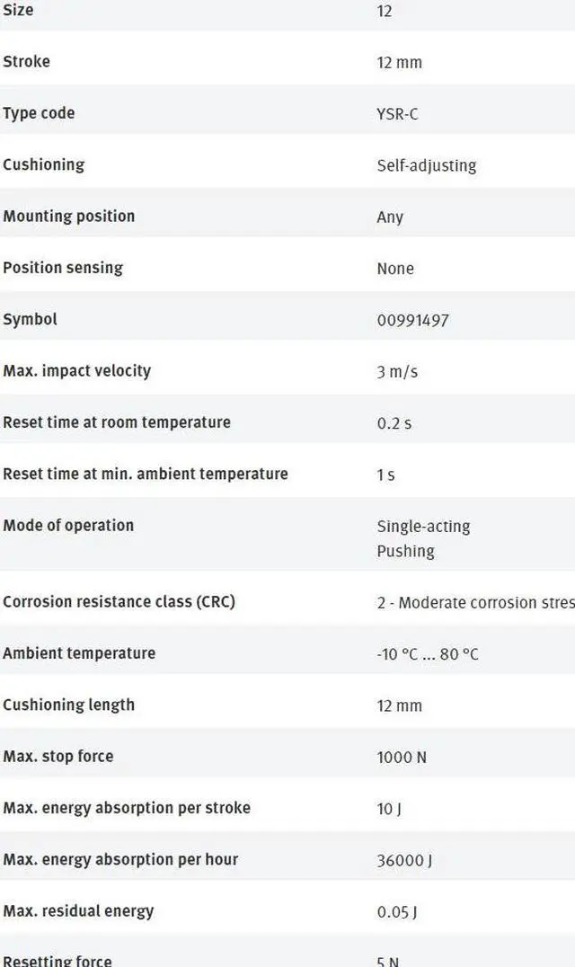Image resolution: width=575 pixels, height=967 pixels.
Task: Click Corrosion resistance class (CRC) label
Action: click(x=119, y=602)
